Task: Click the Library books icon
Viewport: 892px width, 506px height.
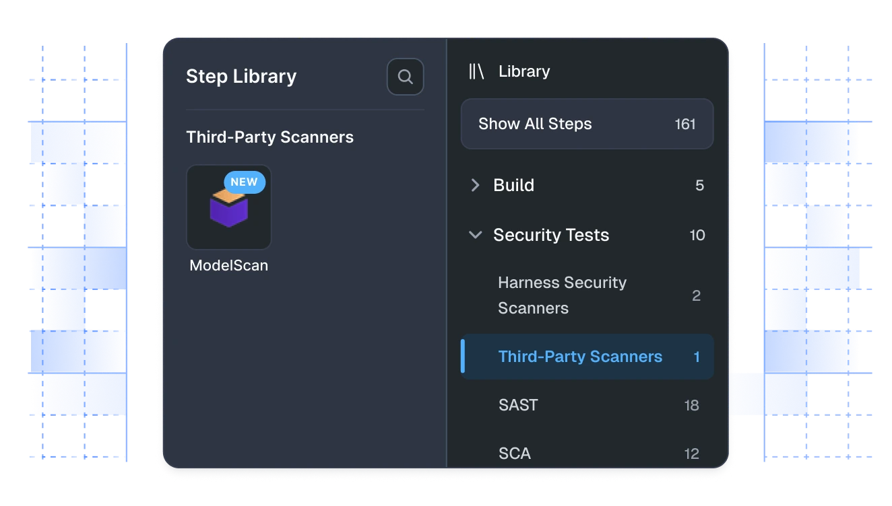Action: coord(476,71)
